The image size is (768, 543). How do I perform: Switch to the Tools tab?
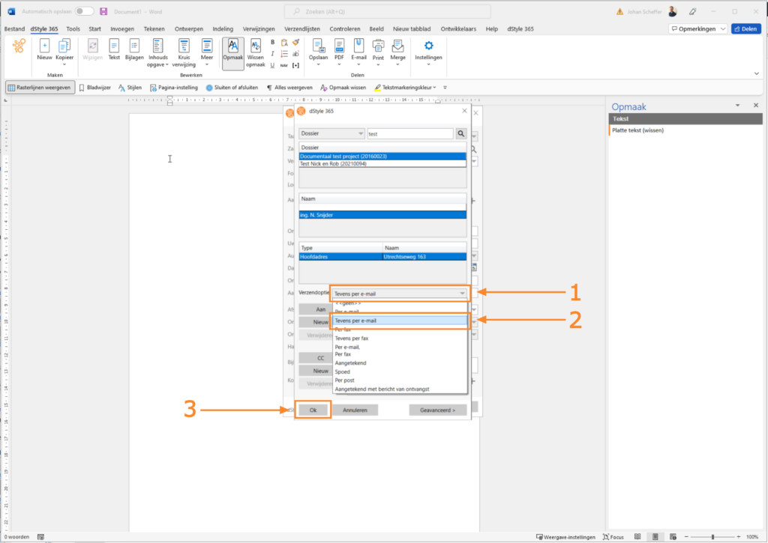[73, 29]
